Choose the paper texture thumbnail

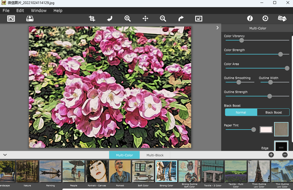click(281, 129)
